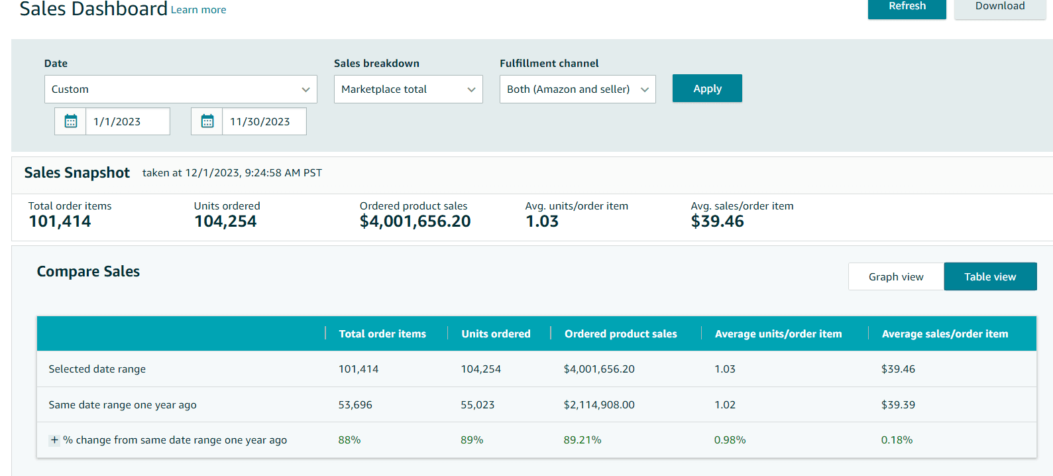Screen dimensions: 1053x476
Task: Click the Total order items column header
Action: tap(382, 333)
